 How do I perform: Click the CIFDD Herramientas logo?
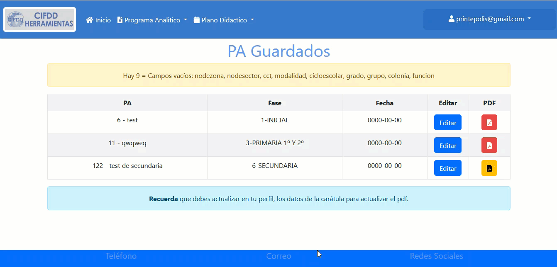[40, 19]
